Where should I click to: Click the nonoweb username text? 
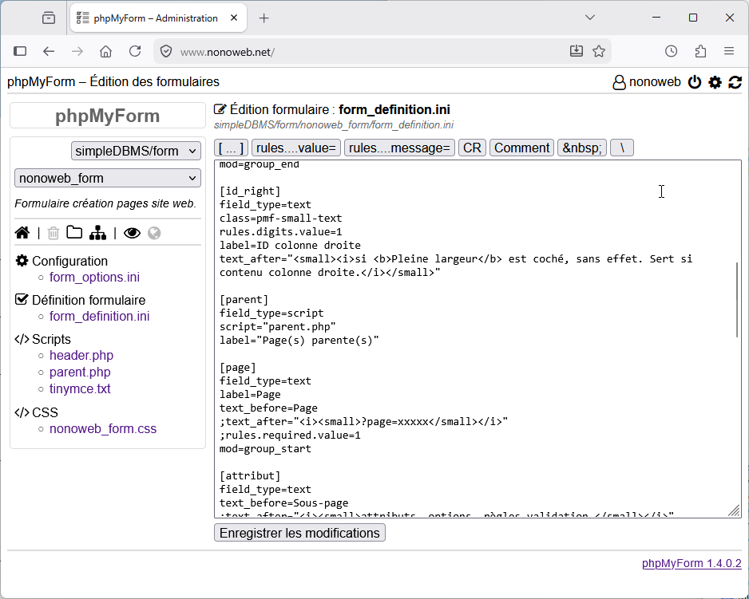point(655,81)
